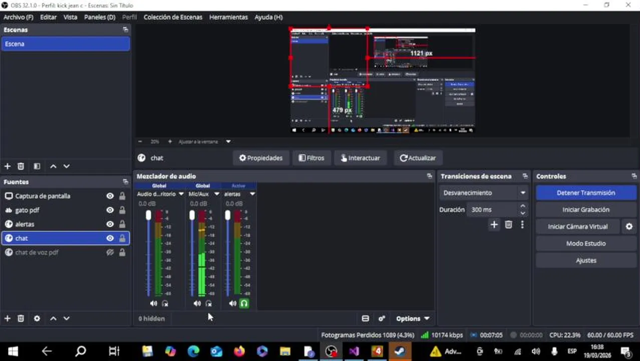Unlock chat source lock

point(122,238)
